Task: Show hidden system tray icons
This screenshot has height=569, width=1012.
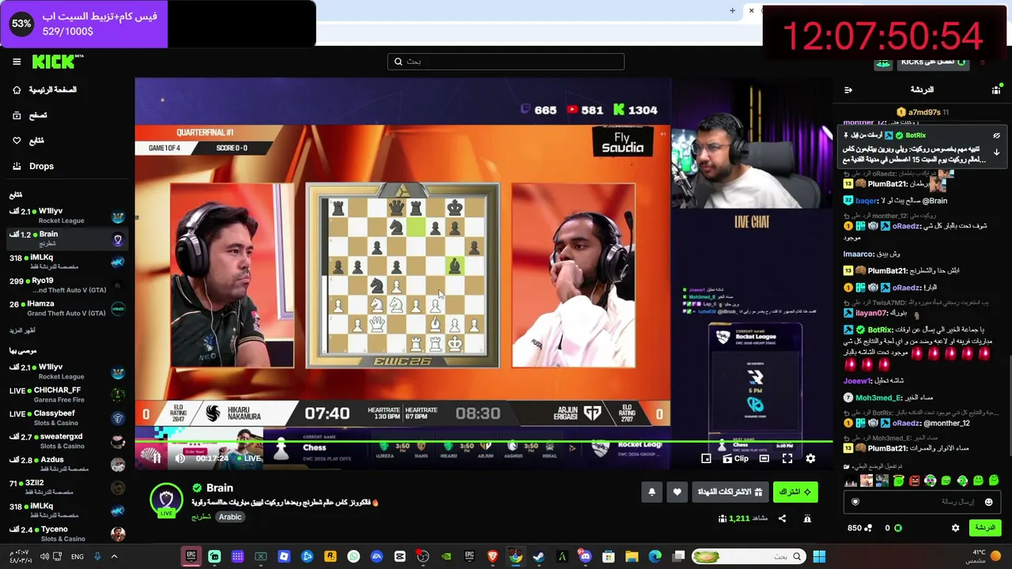Action: click(x=114, y=556)
